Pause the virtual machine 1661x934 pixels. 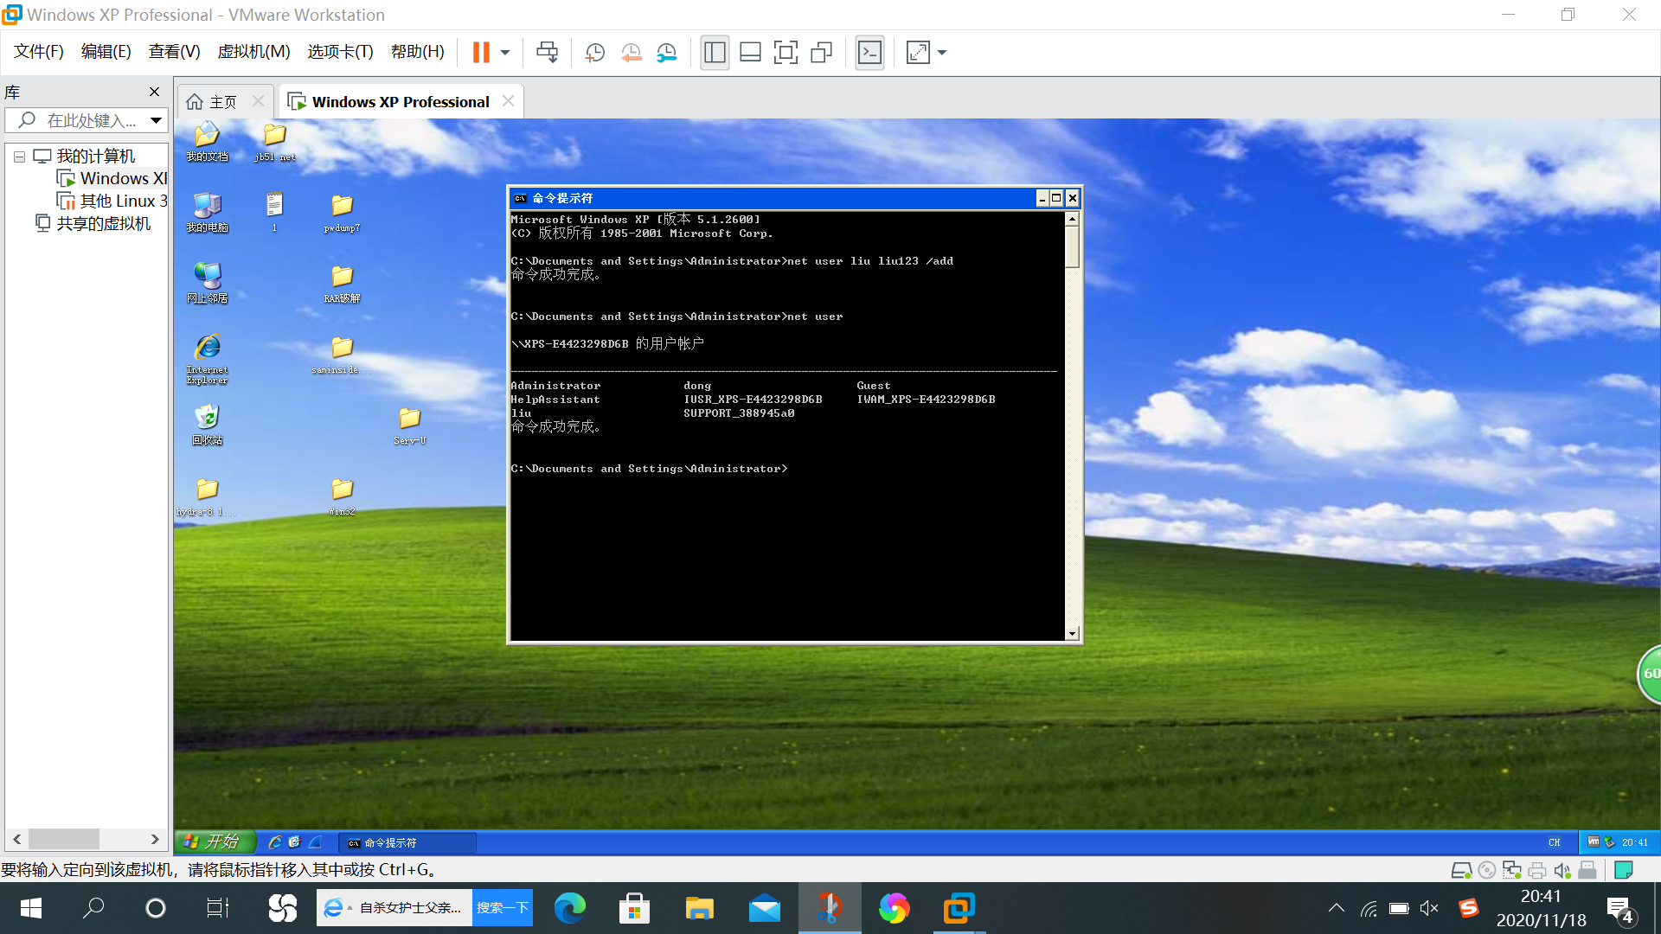pos(481,53)
